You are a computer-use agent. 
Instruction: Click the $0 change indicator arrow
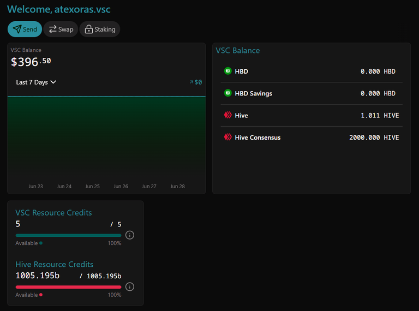point(191,82)
